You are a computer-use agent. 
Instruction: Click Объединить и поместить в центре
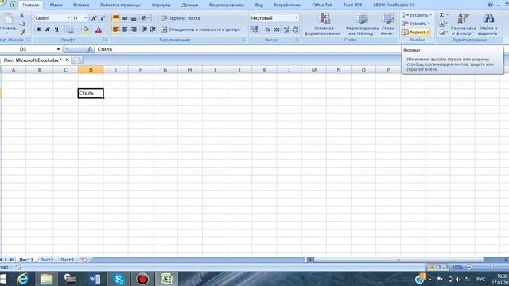[203, 29]
